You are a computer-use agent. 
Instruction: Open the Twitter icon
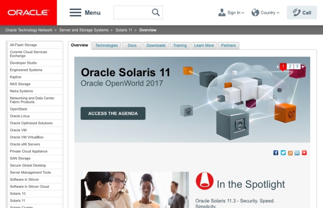(x=283, y=153)
